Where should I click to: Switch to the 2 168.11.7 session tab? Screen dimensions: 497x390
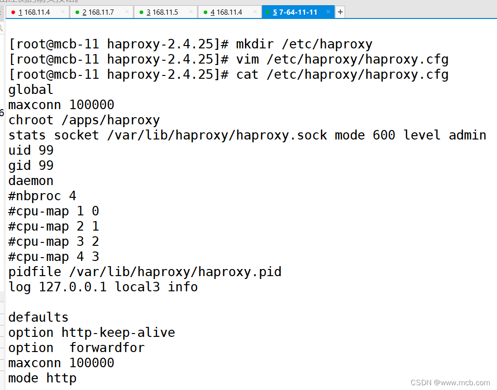coord(100,11)
